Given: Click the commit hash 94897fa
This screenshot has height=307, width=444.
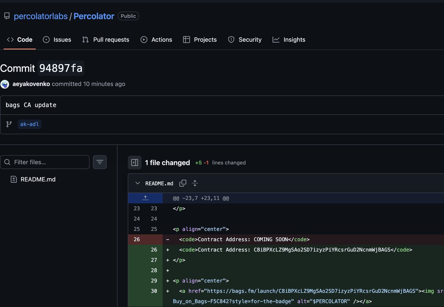Looking at the screenshot, I should pos(61,68).
